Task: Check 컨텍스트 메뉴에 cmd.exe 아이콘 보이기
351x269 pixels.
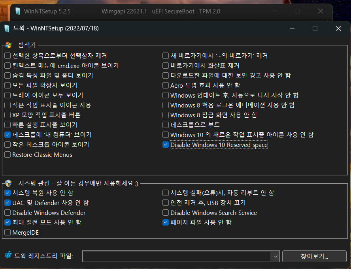Action: point(8,66)
